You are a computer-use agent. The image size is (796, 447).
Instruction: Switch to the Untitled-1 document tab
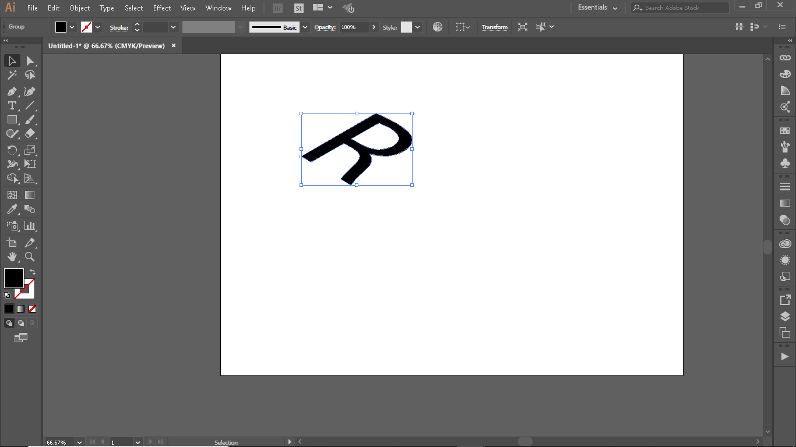[x=107, y=45]
